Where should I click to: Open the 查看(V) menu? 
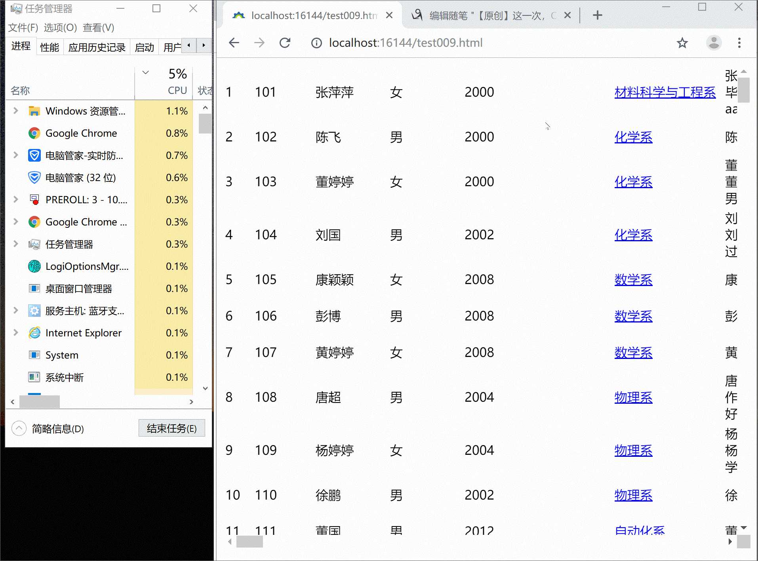pos(98,28)
